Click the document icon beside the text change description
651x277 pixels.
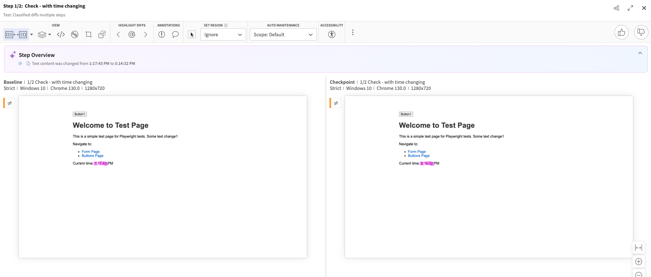pos(28,63)
